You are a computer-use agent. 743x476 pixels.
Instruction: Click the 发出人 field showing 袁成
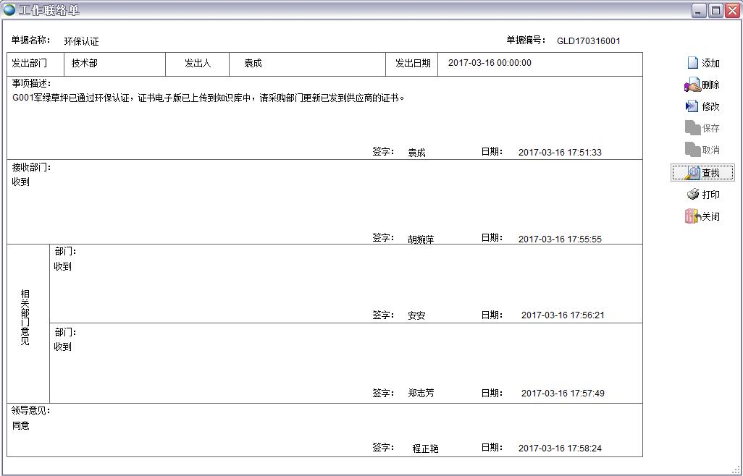point(253,64)
